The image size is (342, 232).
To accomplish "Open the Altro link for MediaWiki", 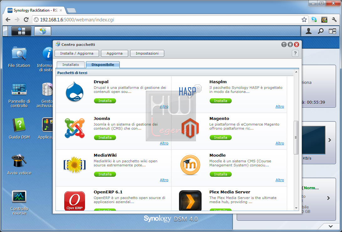I will coord(164,180).
